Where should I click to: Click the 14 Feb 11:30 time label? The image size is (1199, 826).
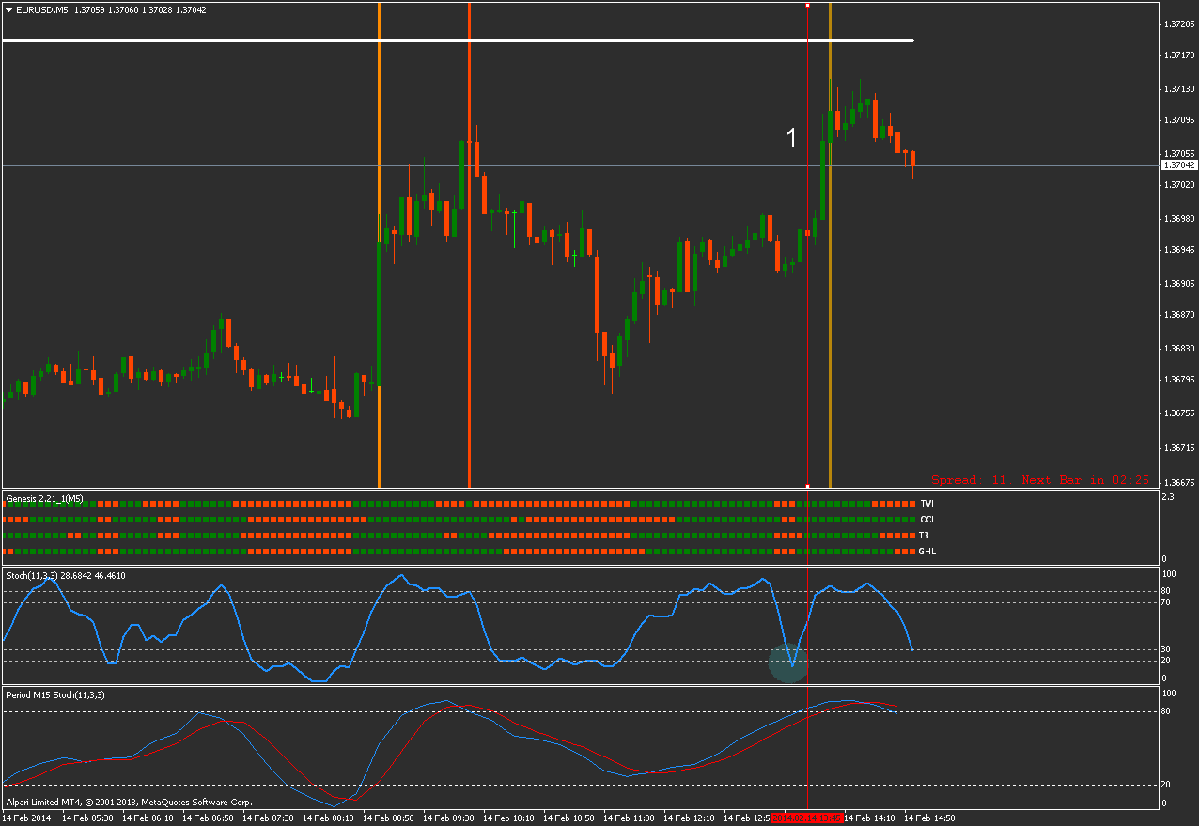tap(629, 818)
